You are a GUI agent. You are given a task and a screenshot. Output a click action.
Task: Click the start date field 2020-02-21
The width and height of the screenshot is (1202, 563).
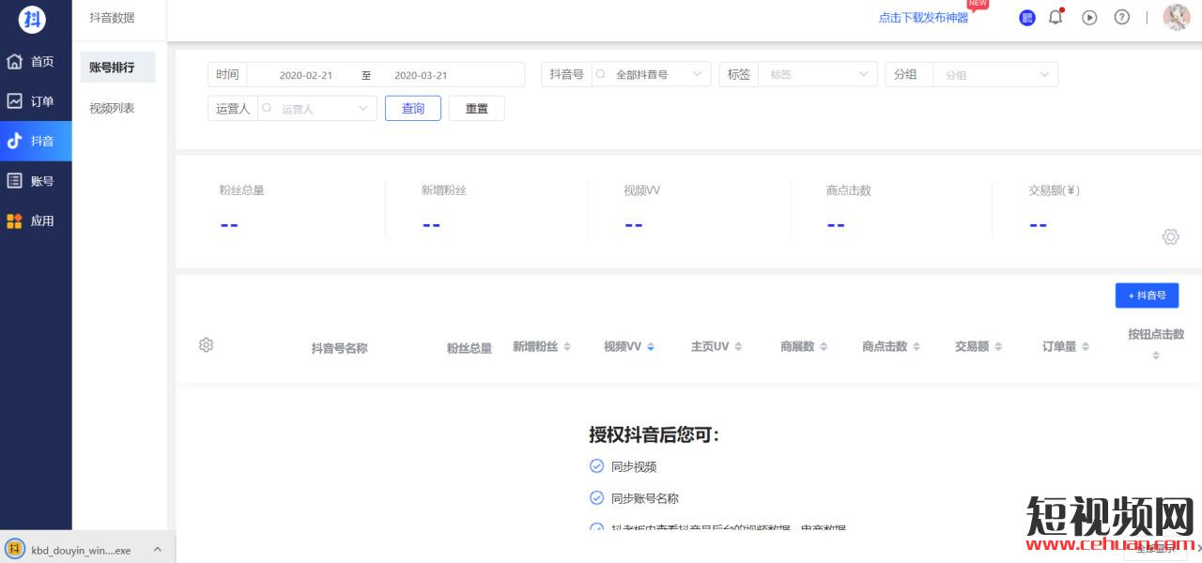[x=306, y=76]
